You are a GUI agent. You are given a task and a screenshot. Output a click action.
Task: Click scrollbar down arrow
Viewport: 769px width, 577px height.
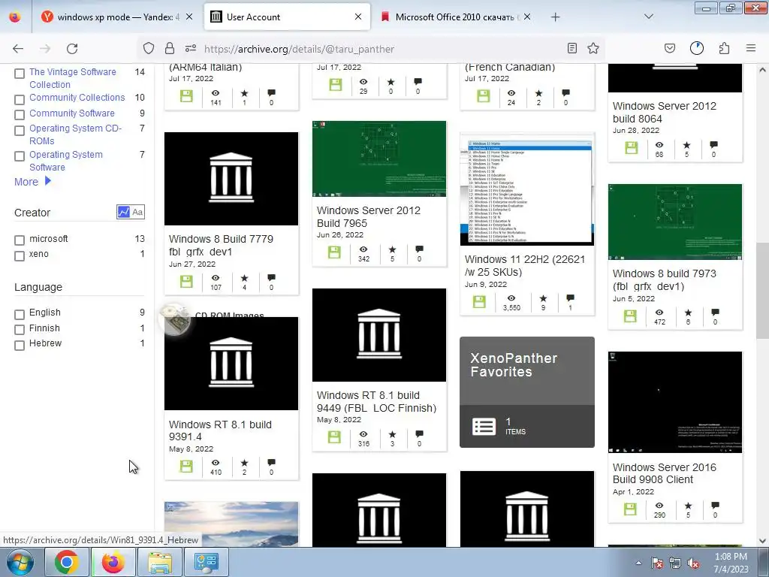(x=762, y=541)
